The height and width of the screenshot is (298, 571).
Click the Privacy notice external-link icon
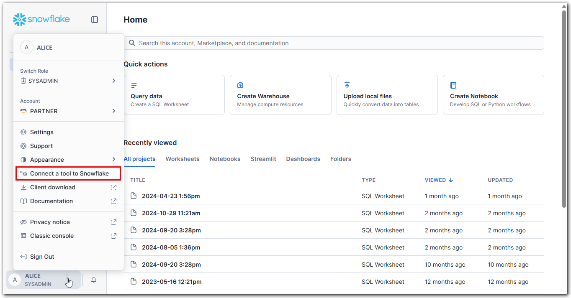tap(113, 222)
